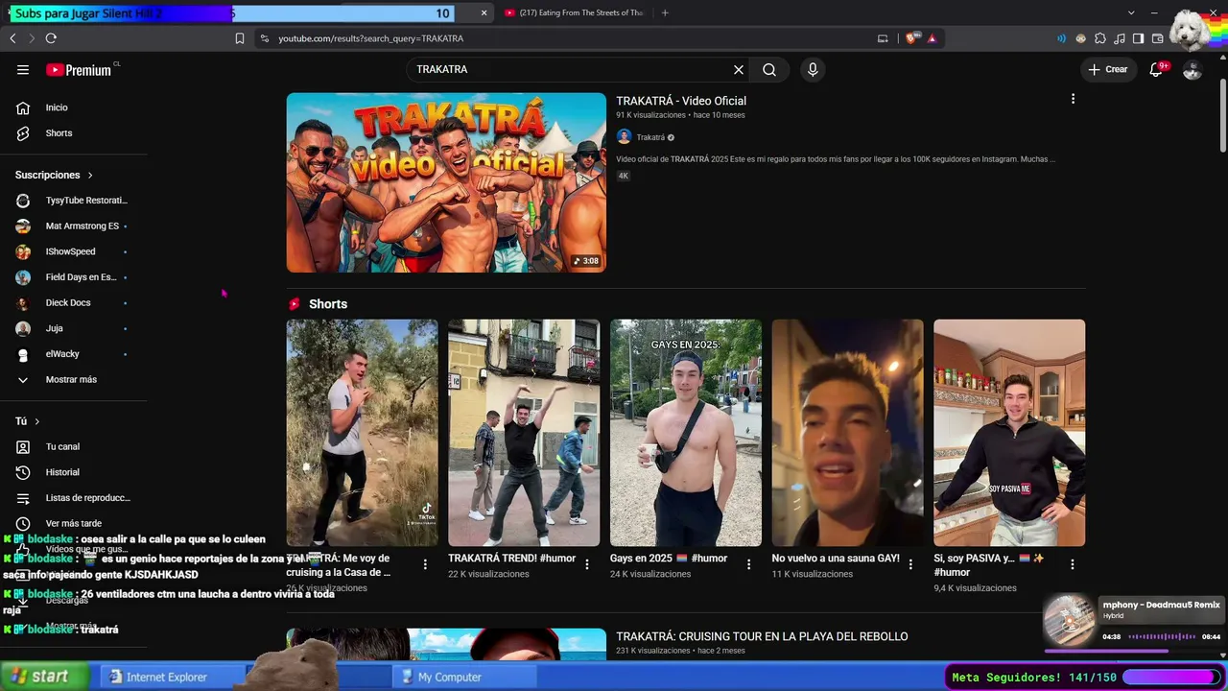The width and height of the screenshot is (1228, 691).
Task: Expand the tab search dropdown arrow
Action: (1131, 13)
